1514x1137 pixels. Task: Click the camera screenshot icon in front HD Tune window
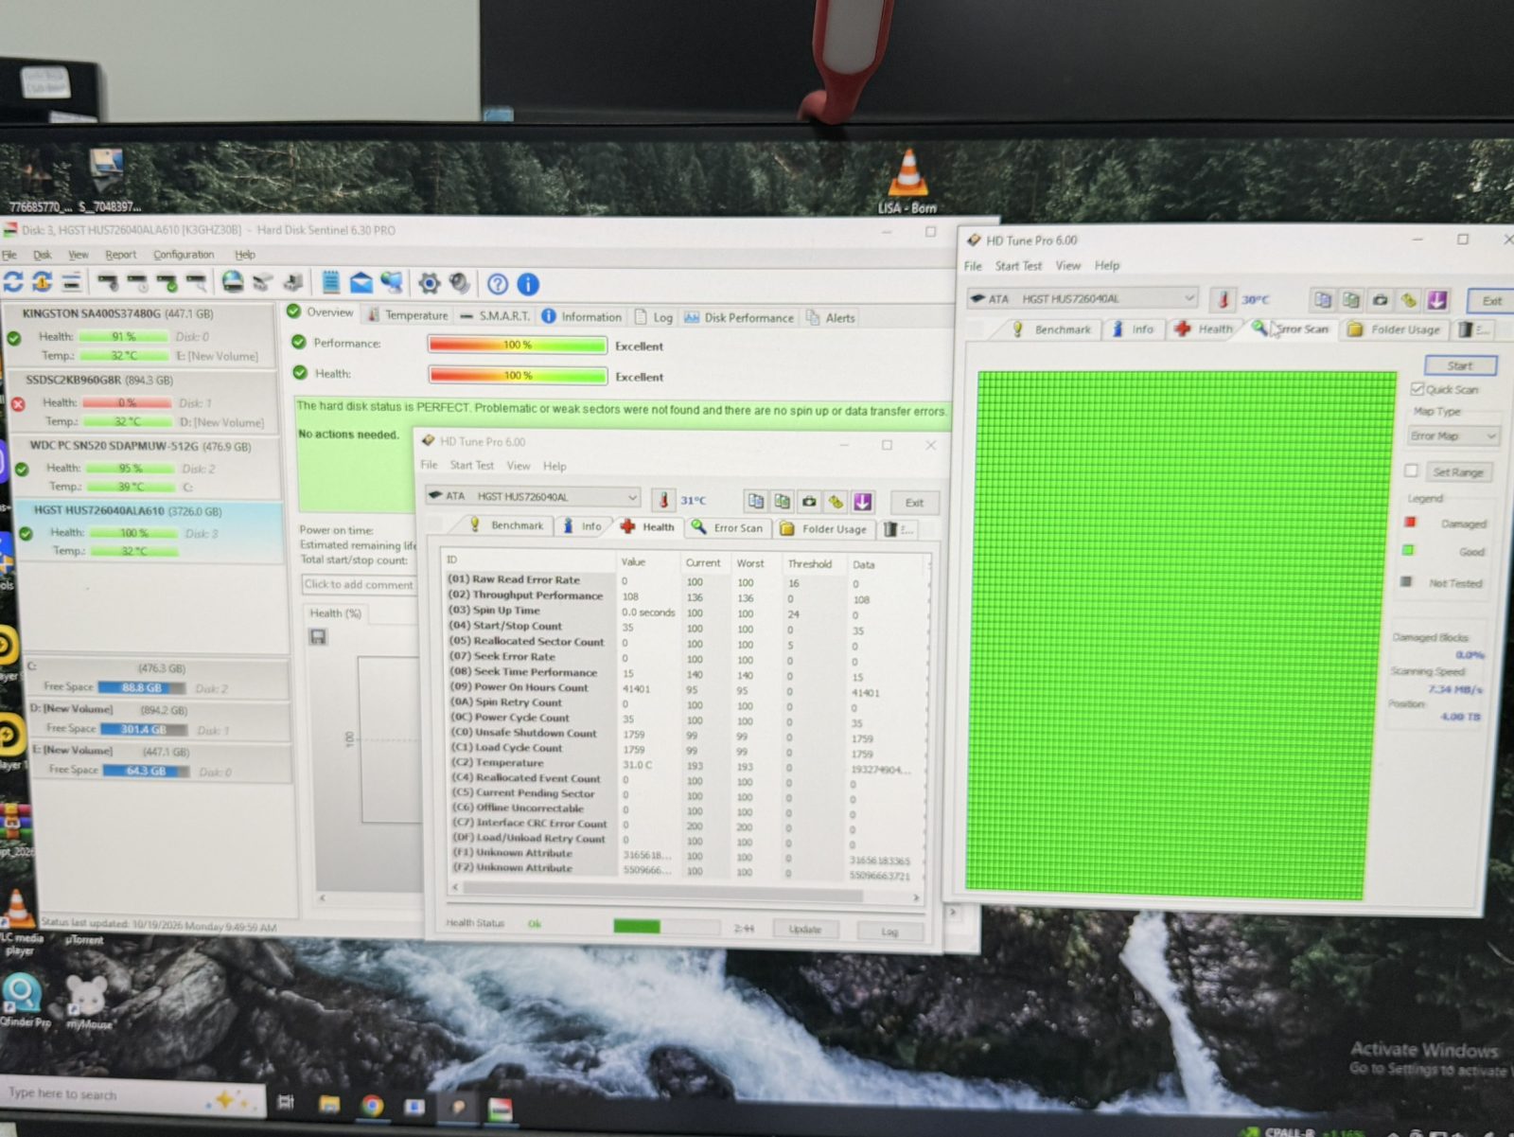point(809,502)
